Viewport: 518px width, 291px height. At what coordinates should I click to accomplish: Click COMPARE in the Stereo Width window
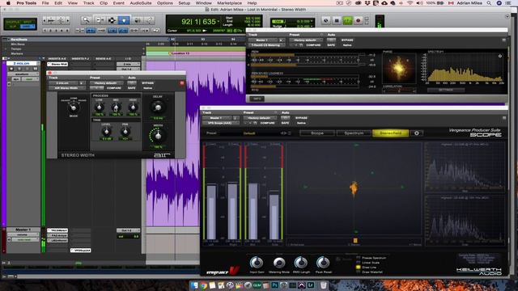click(114, 88)
